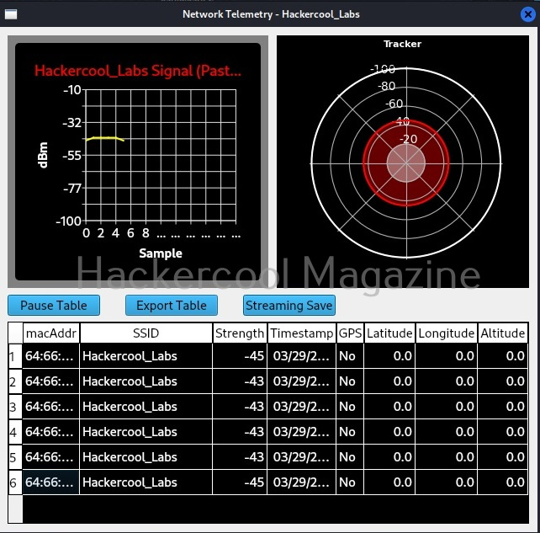
Task: Click the Timestamp column header
Action: click(x=302, y=333)
